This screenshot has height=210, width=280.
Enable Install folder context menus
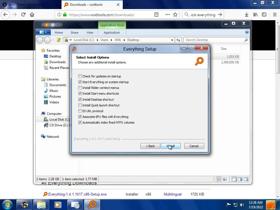[80, 88]
